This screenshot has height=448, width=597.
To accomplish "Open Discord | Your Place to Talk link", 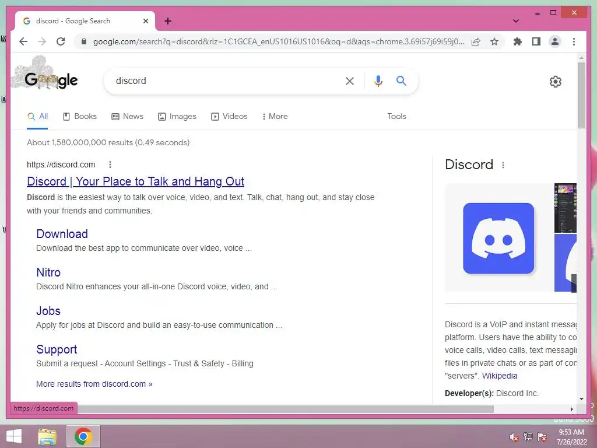I will pos(135,181).
